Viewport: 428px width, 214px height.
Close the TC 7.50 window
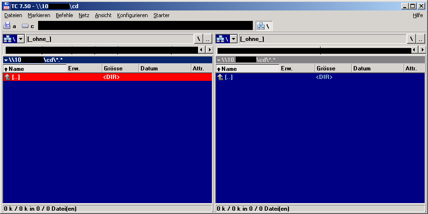tap(421, 6)
